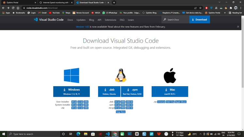This screenshot has height=137, width=244.
Task: Click the Snap Store link
Action: click(x=121, y=112)
